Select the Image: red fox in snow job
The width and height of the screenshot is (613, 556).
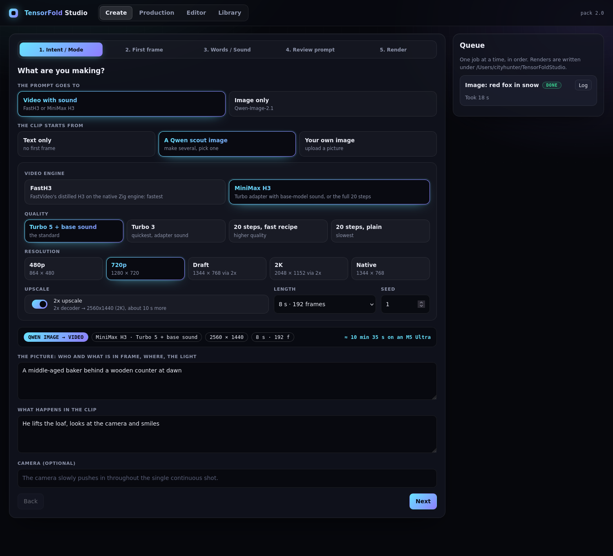[528, 91]
